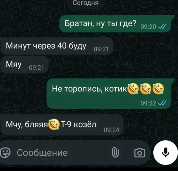
Task: Open the camera from message bar
Action: point(139,153)
